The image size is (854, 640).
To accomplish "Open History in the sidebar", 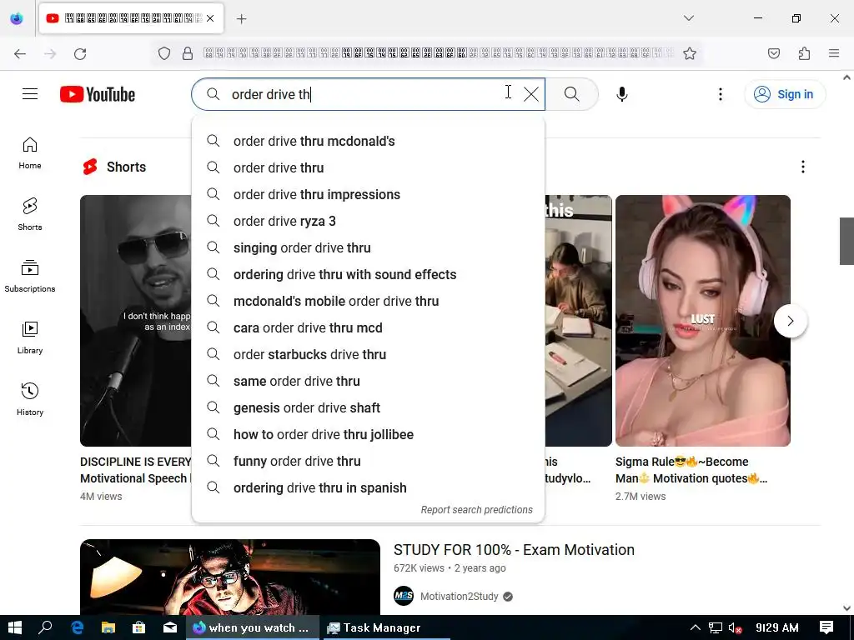I will click(30, 399).
